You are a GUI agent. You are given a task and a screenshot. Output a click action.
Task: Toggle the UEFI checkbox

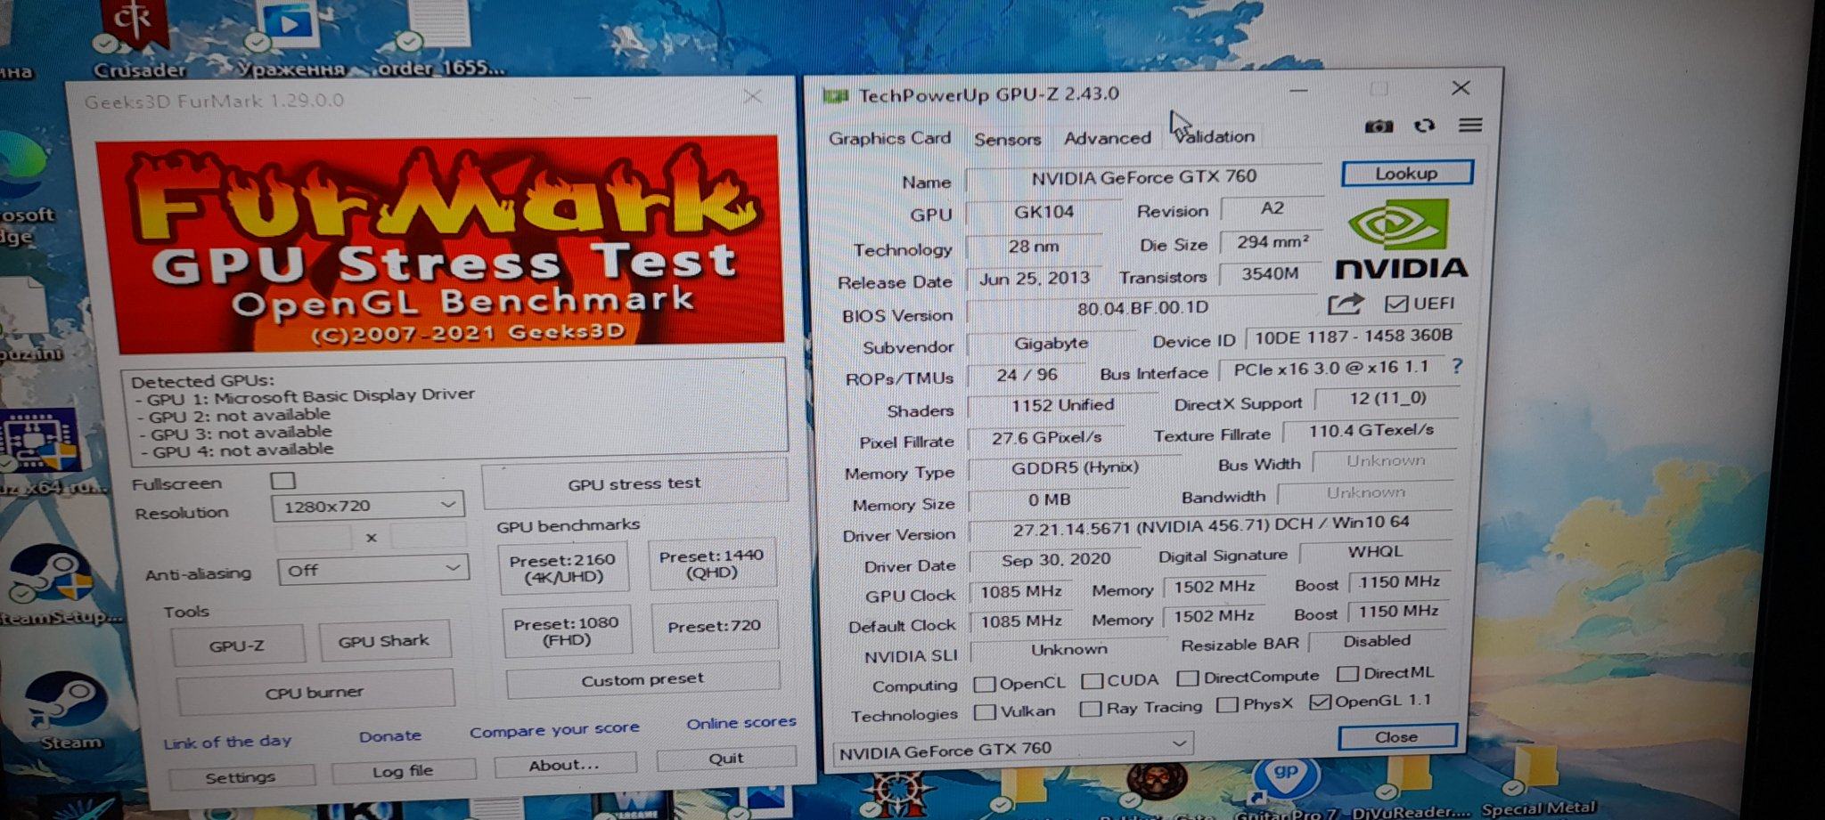(x=1396, y=304)
